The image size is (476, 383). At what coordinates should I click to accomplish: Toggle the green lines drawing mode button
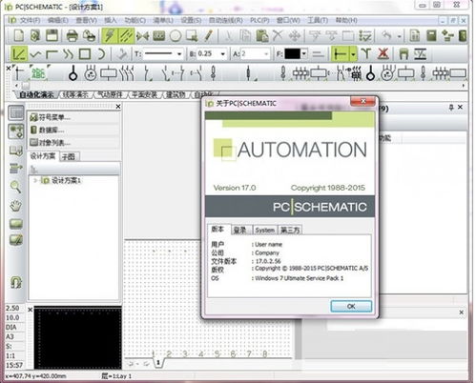pos(126,35)
